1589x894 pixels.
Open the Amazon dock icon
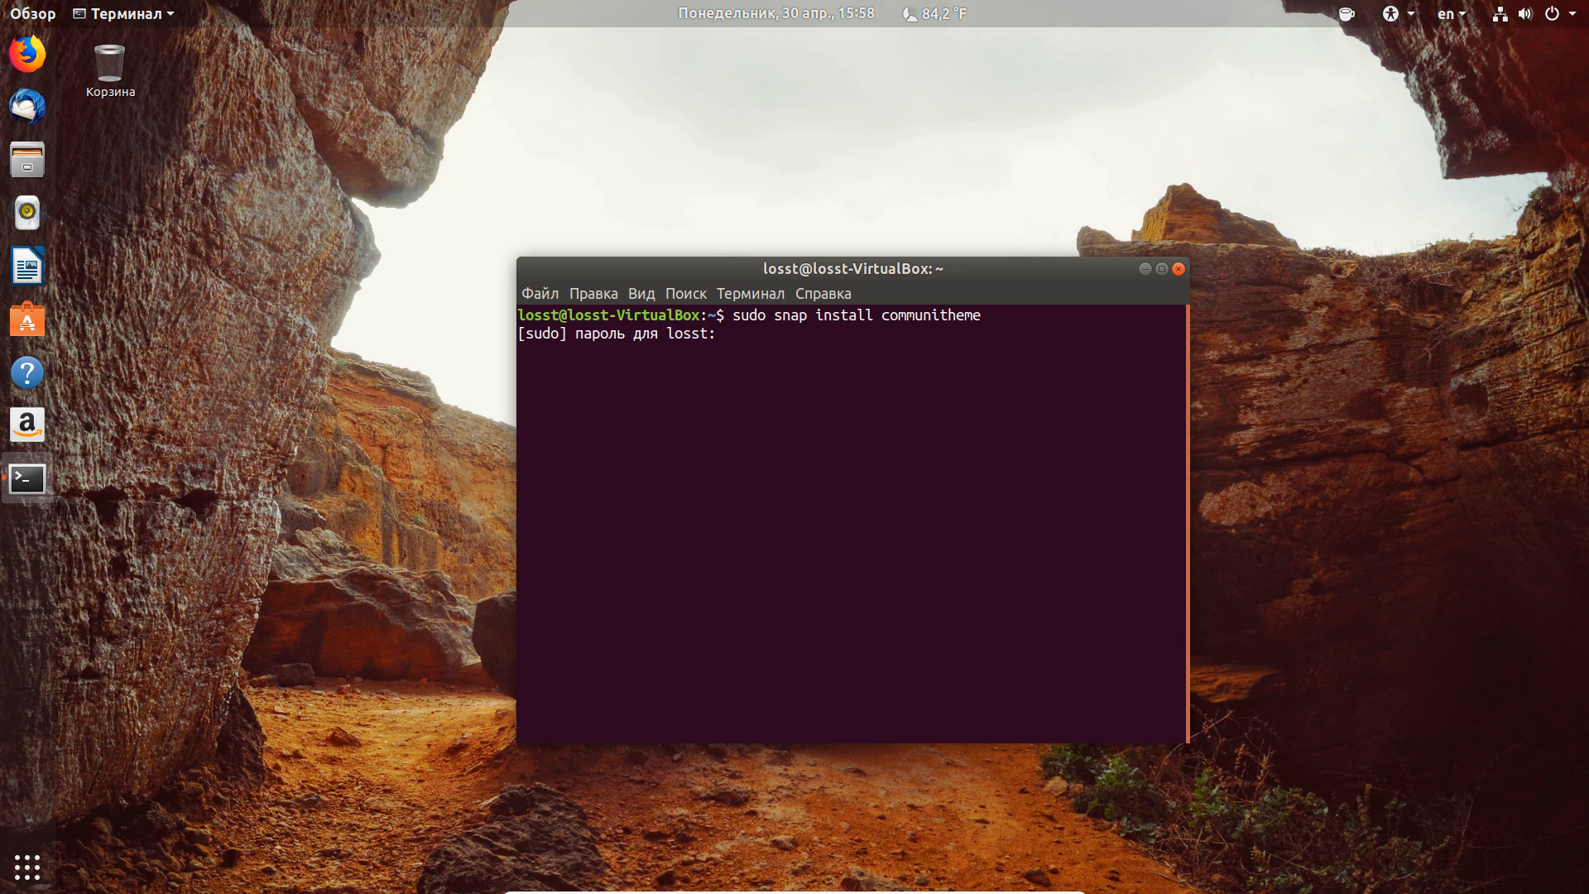[x=27, y=425]
